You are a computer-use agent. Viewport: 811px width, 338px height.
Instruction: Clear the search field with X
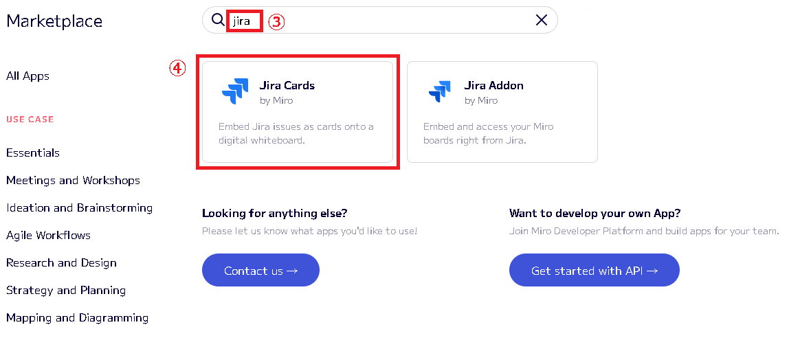pyautogui.click(x=542, y=21)
